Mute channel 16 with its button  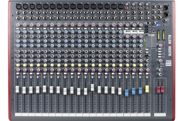coord(120,74)
